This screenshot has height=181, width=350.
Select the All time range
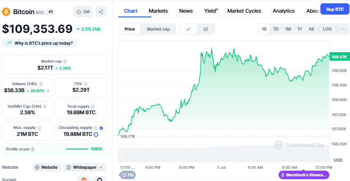311,29
